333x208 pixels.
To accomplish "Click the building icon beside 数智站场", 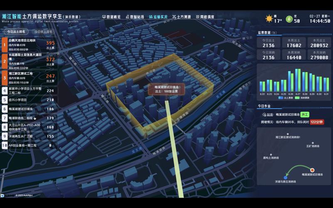I will [128, 17].
